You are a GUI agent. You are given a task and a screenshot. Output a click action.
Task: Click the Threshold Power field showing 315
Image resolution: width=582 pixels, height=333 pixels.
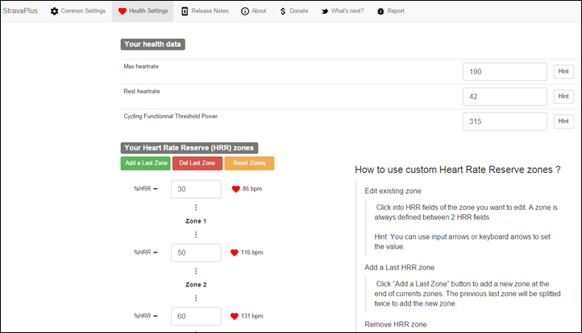(x=505, y=121)
